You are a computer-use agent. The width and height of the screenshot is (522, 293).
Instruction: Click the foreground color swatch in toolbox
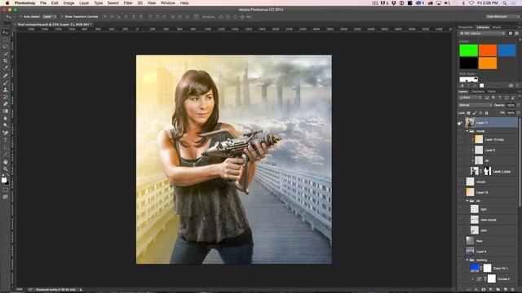click(x=4, y=180)
